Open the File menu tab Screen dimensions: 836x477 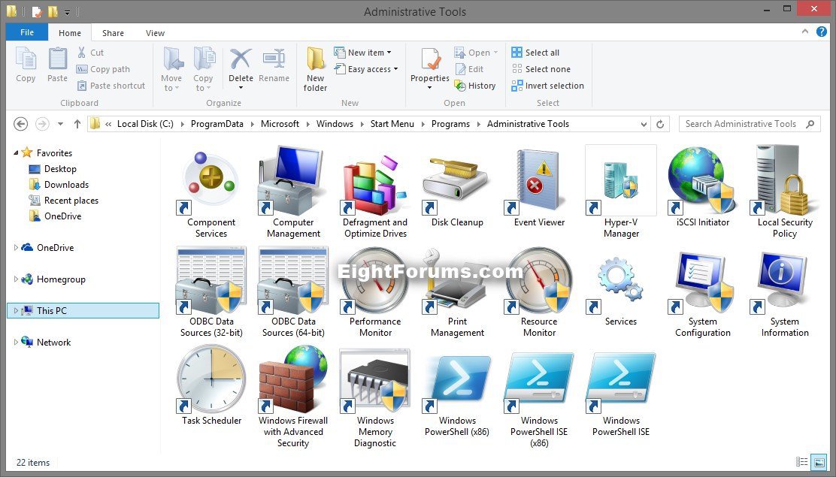click(x=27, y=32)
